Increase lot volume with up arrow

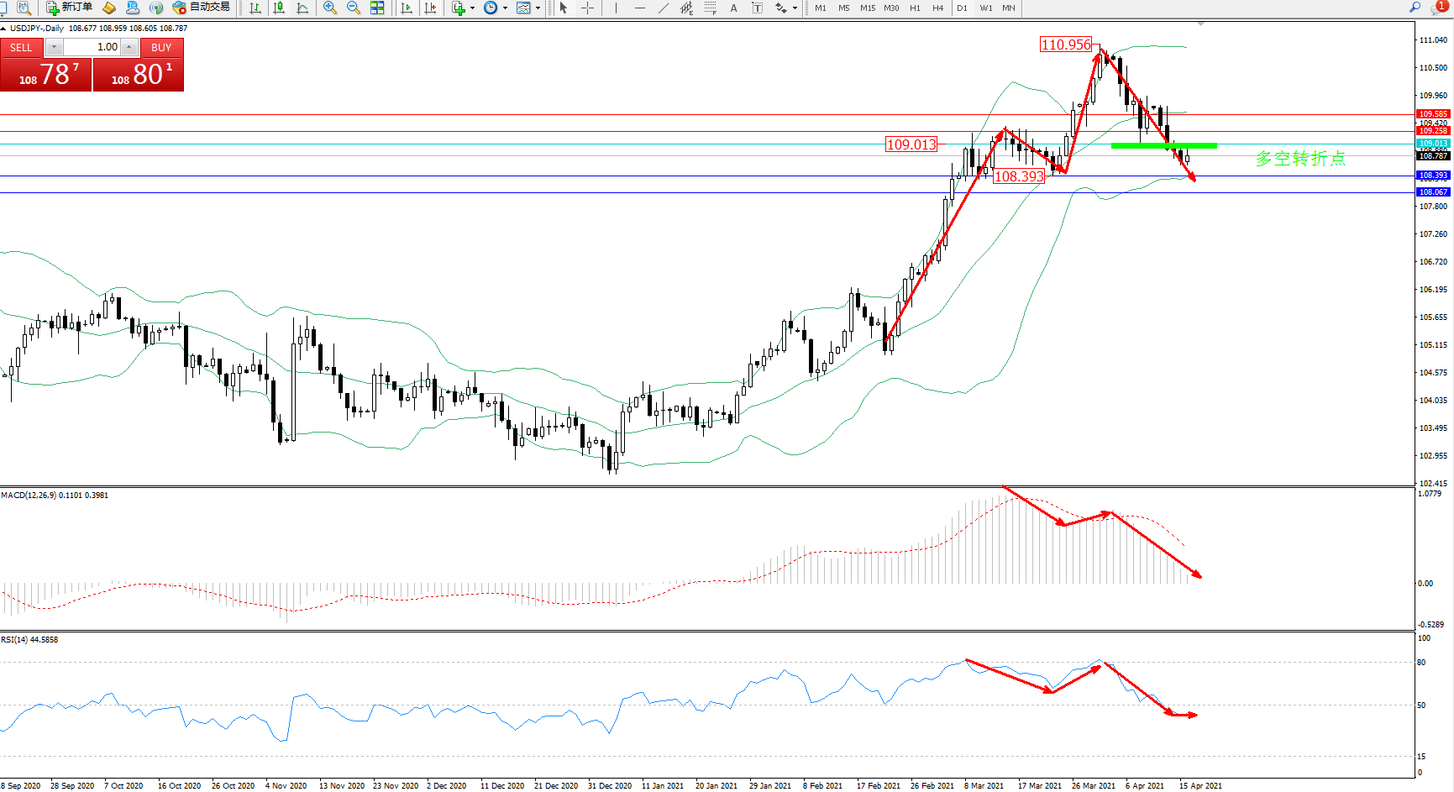click(x=129, y=48)
